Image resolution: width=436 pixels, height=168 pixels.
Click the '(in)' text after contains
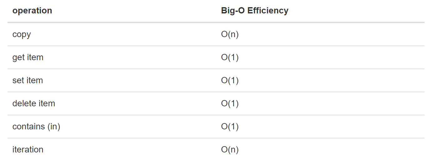point(54,127)
